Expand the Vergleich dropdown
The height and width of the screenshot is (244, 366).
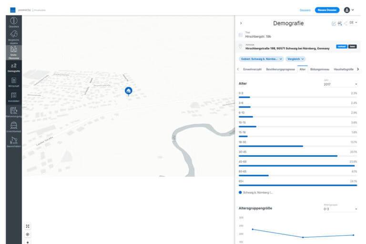[295, 59]
